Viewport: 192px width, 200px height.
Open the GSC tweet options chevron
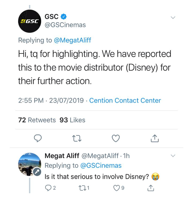pos(173,17)
